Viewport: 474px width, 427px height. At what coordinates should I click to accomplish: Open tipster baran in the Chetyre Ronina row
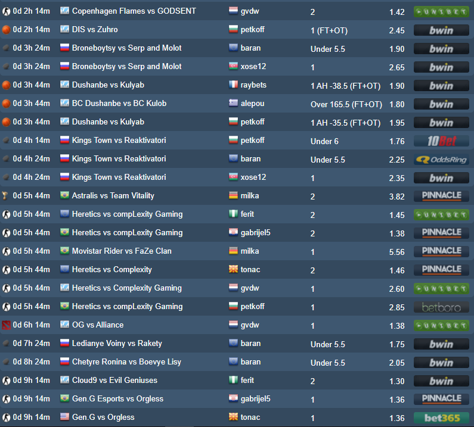[x=250, y=361]
